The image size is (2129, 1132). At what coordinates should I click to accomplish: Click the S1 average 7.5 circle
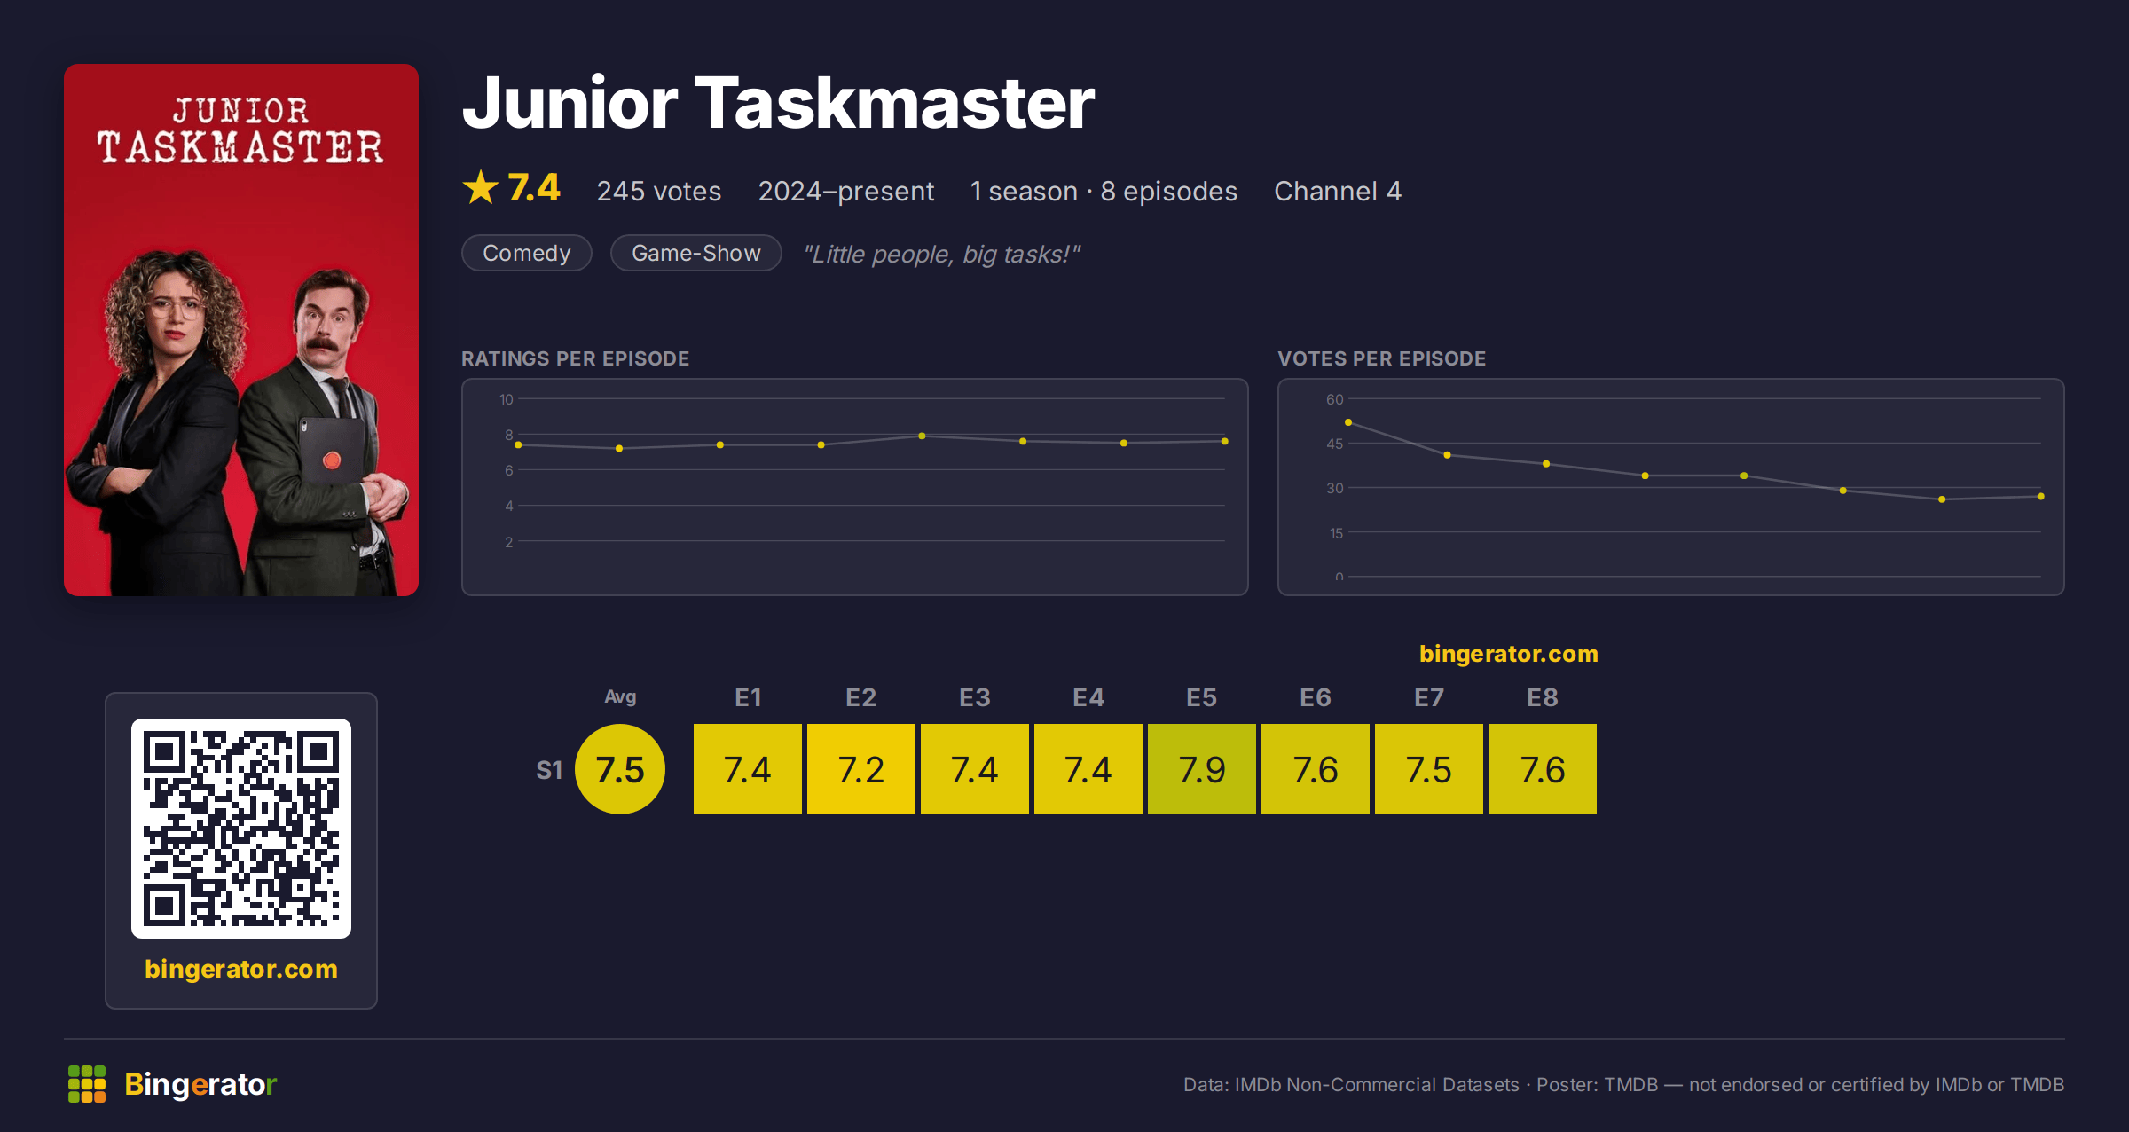pyautogui.click(x=620, y=769)
